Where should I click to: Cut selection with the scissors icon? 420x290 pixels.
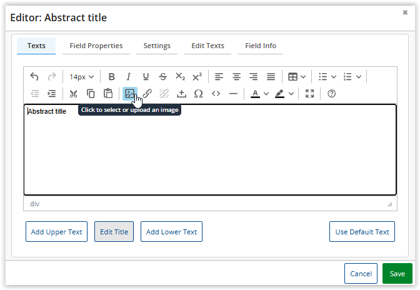[73, 94]
